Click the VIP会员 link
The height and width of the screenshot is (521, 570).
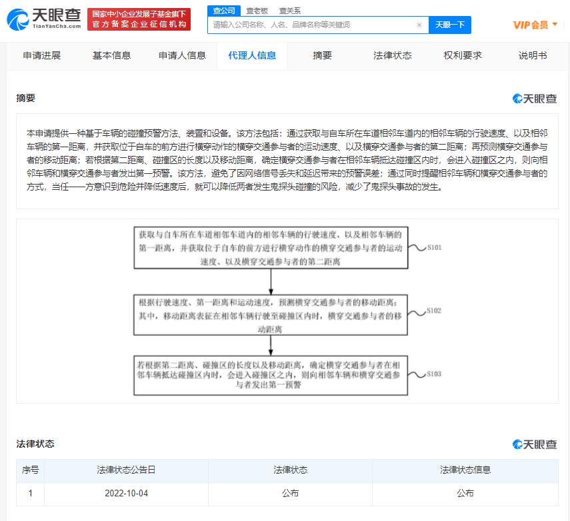(531, 25)
